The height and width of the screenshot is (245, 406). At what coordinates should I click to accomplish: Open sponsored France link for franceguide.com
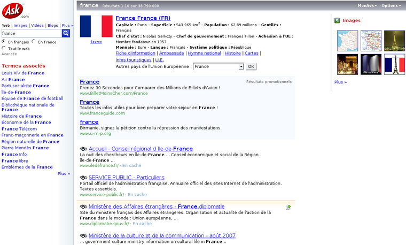90,102
